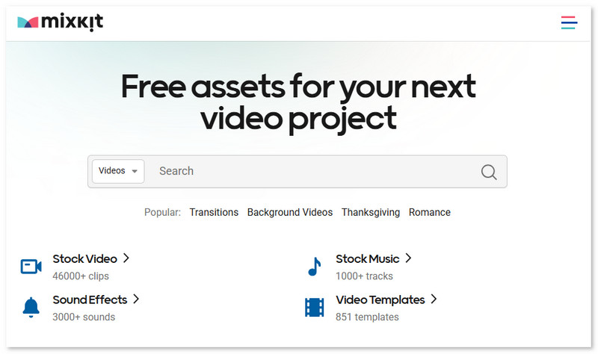The height and width of the screenshot is (354, 598).
Task: Open the Stock Video section link
Action: coord(84,259)
